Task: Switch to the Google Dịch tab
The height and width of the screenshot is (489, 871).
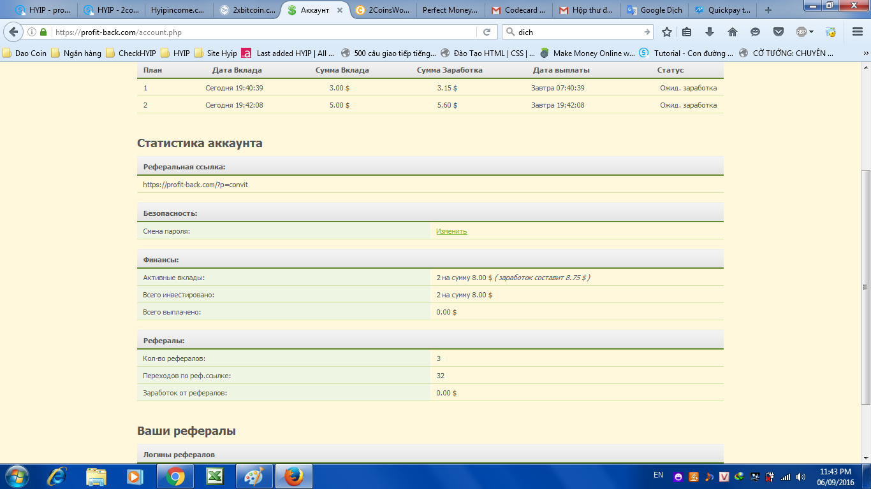Action: click(654, 10)
